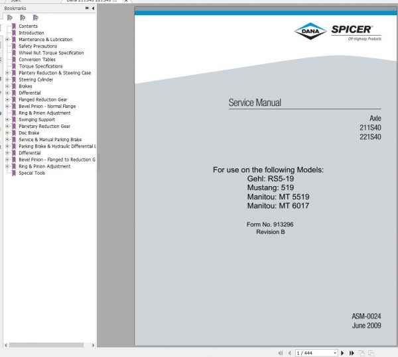Click the text ASM-0024
The image size is (398, 357).
(x=366, y=316)
